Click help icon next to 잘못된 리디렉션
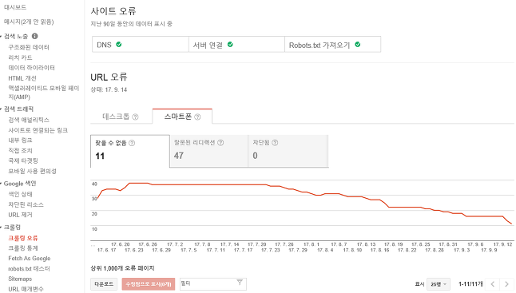Image resolution: width=516 pixels, height=293 pixels. (x=220, y=143)
